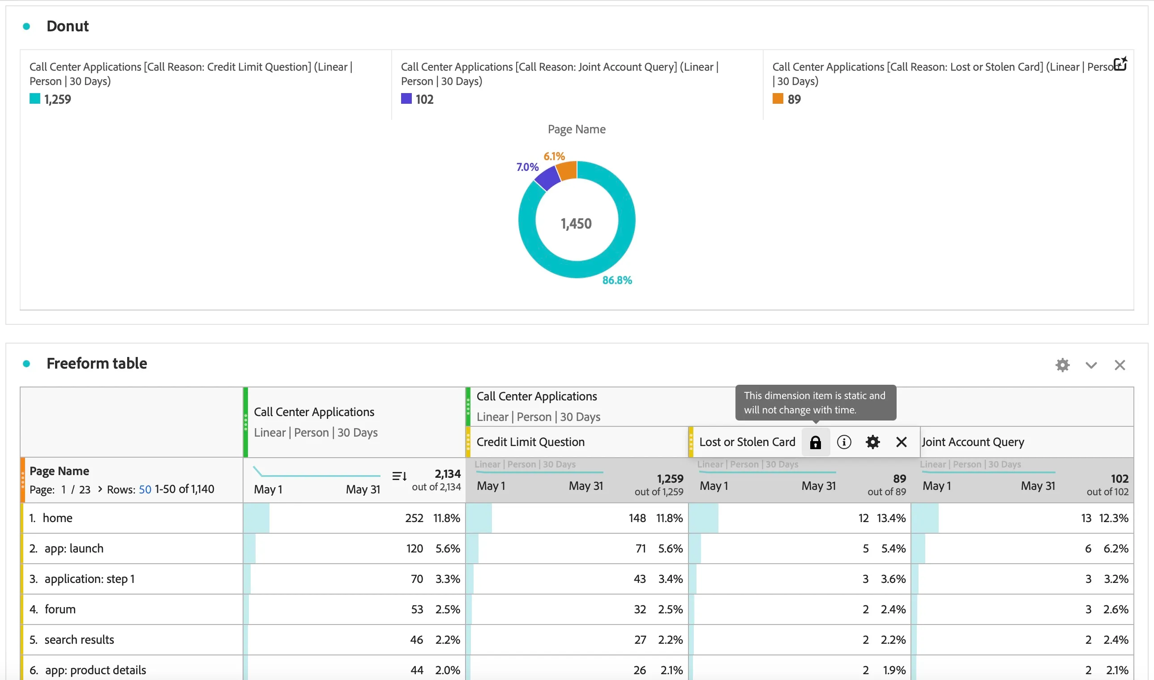
Task: Open Freeform table settings gear
Action: (x=1062, y=365)
